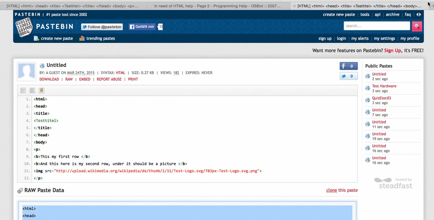434x220 pixels.
Task: Click the Twitter share counter button
Action: click(349, 76)
